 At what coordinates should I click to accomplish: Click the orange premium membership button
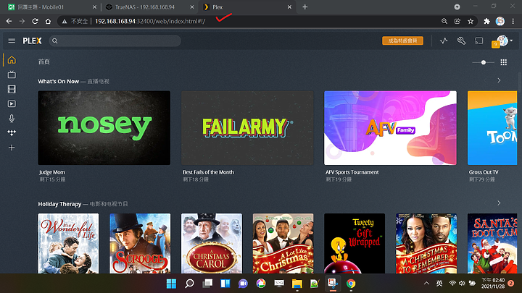click(x=402, y=41)
